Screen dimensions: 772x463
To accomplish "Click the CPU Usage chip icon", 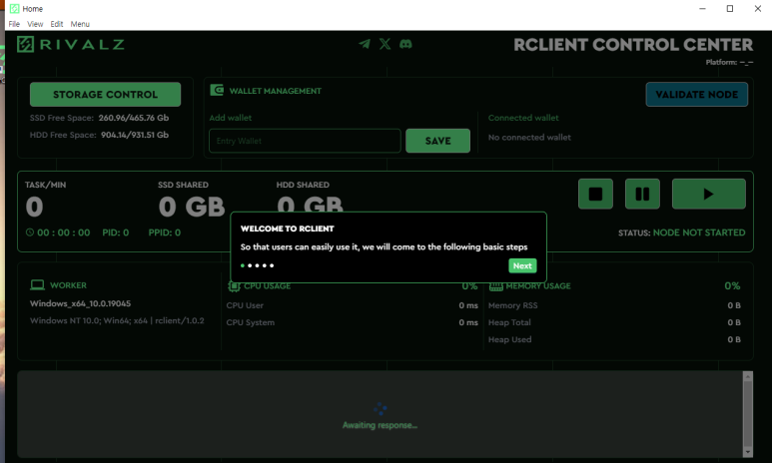I will 234,285.
